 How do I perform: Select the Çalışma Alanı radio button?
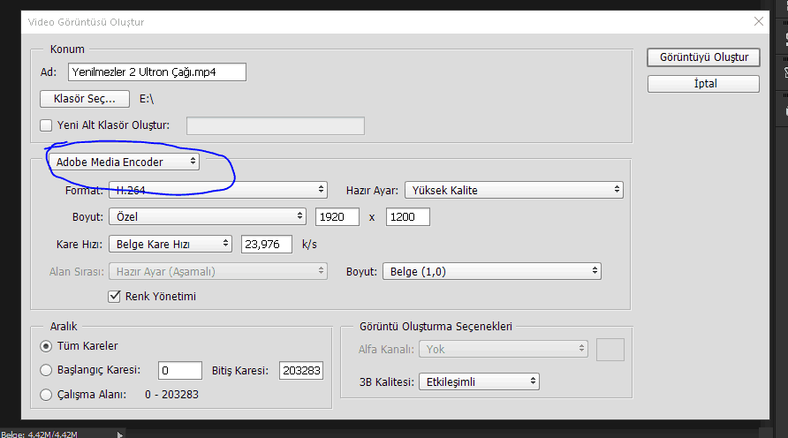pyautogui.click(x=46, y=395)
